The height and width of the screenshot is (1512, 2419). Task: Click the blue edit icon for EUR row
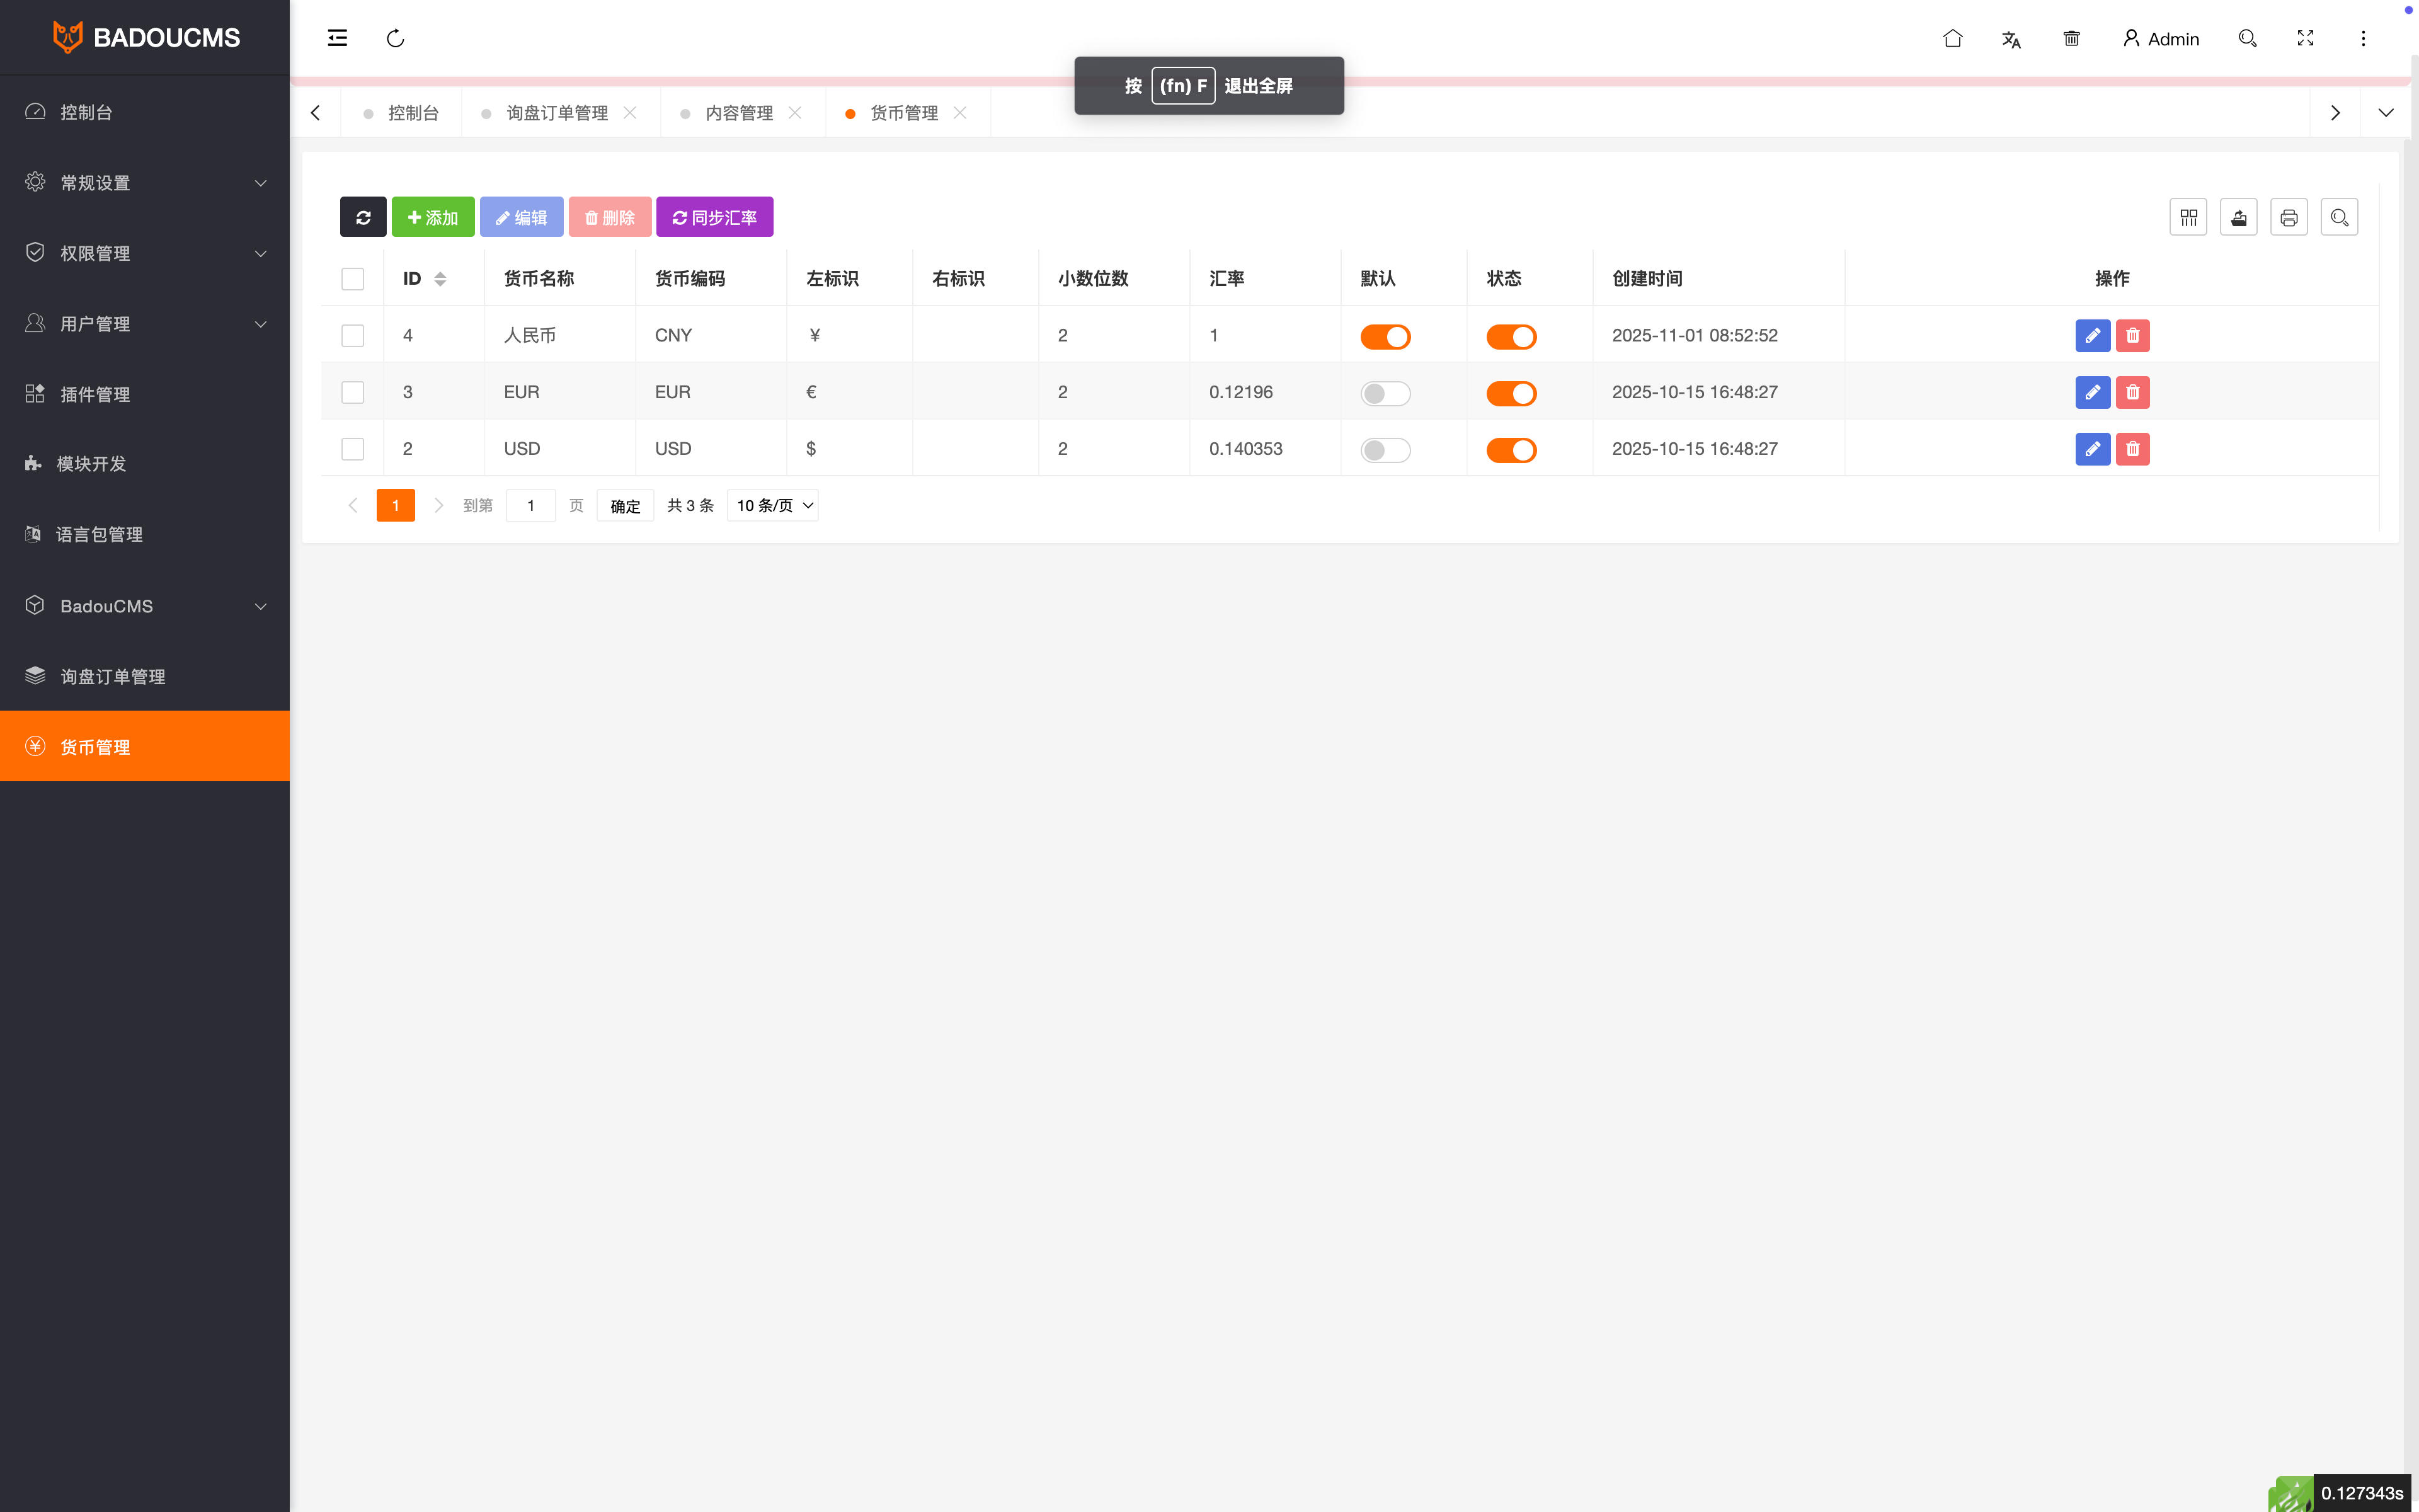coord(2092,392)
